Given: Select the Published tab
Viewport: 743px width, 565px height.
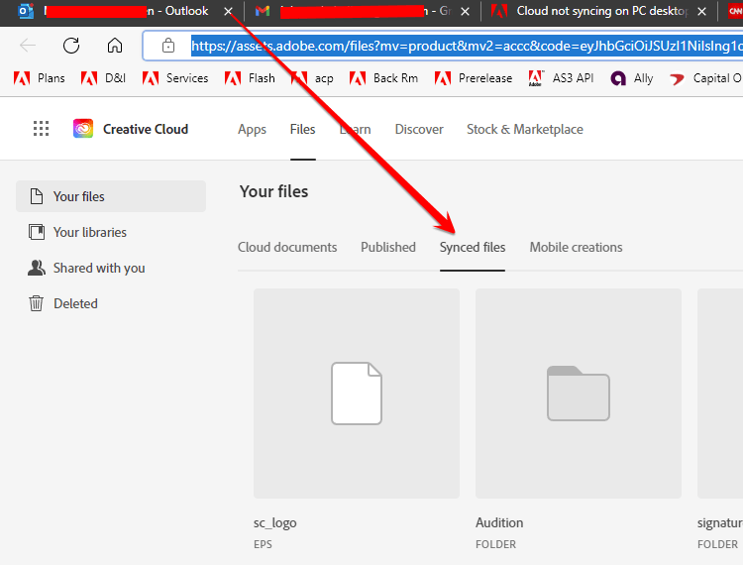Looking at the screenshot, I should (388, 247).
